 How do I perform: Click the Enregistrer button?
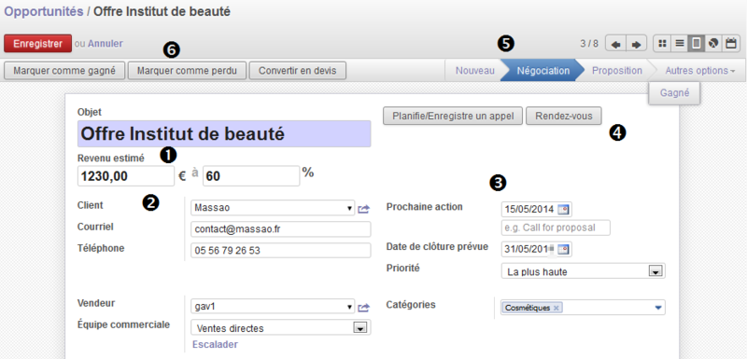[x=37, y=43]
